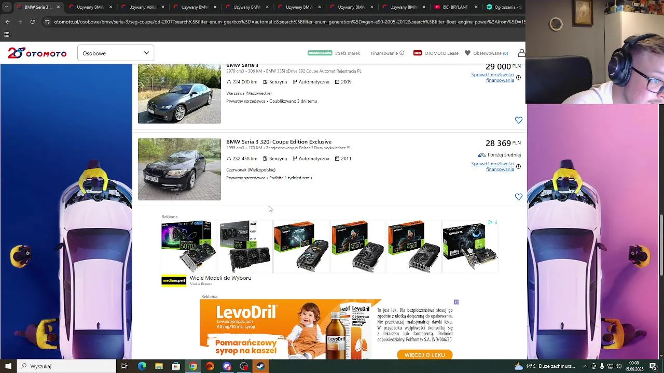This screenshot has width=664, height=373.
Task: Open Finansowanie menu item
Action: tap(384, 53)
